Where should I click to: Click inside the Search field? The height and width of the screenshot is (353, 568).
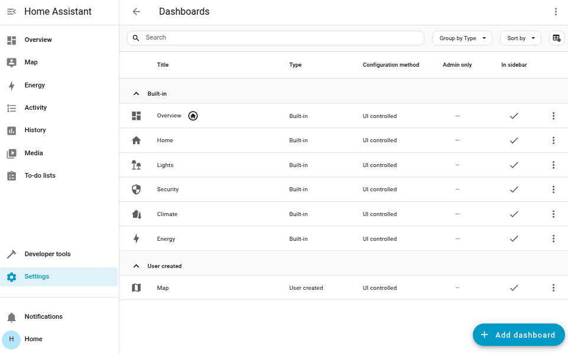(x=275, y=37)
